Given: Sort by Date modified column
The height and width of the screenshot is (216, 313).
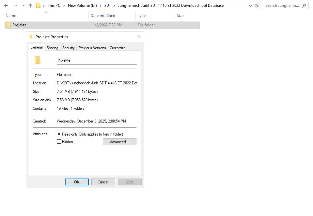Looking at the screenshot, I should pyautogui.click(x=103, y=16).
